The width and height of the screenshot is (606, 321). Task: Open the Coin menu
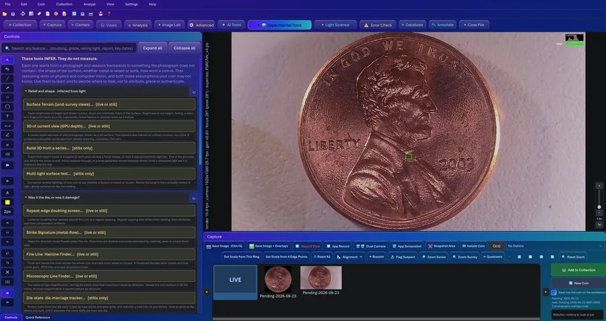click(x=41, y=4)
